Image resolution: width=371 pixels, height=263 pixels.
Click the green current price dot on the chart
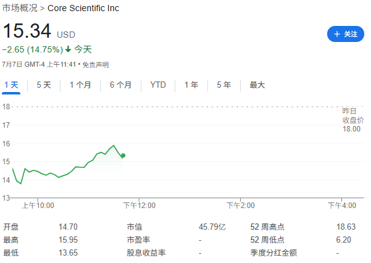pyautogui.click(x=123, y=156)
